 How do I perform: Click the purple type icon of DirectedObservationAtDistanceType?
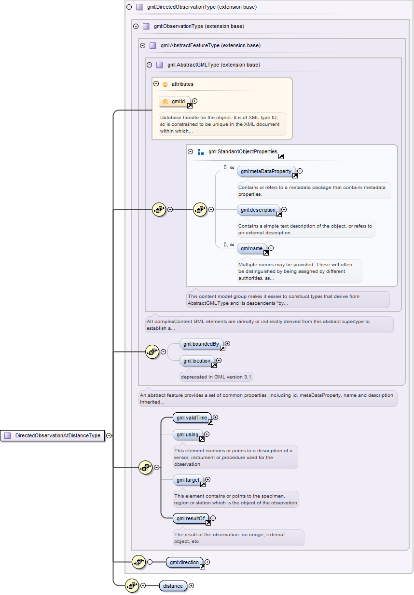click(8, 435)
